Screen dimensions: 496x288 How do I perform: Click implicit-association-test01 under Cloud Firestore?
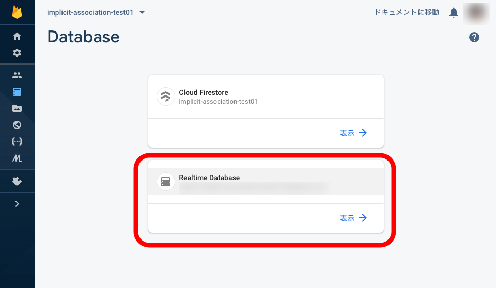[x=218, y=102]
